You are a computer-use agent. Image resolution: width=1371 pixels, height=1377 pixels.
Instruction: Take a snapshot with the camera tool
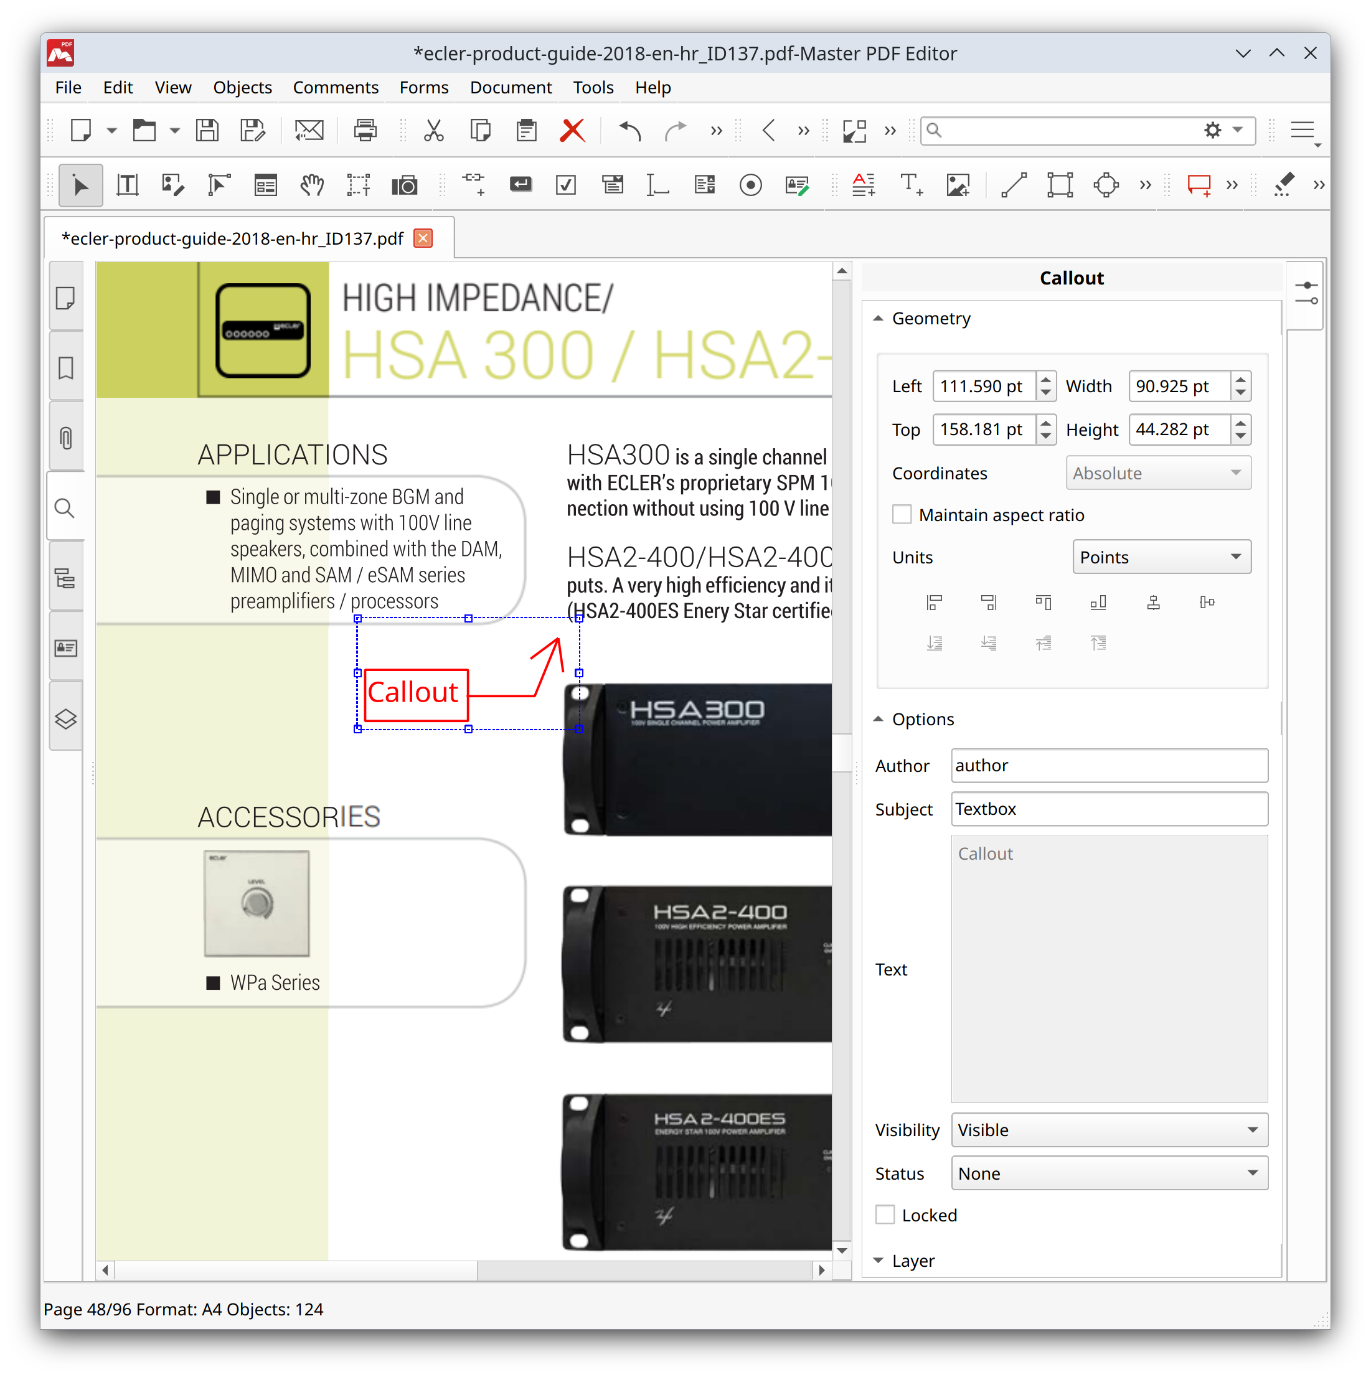click(x=405, y=185)
